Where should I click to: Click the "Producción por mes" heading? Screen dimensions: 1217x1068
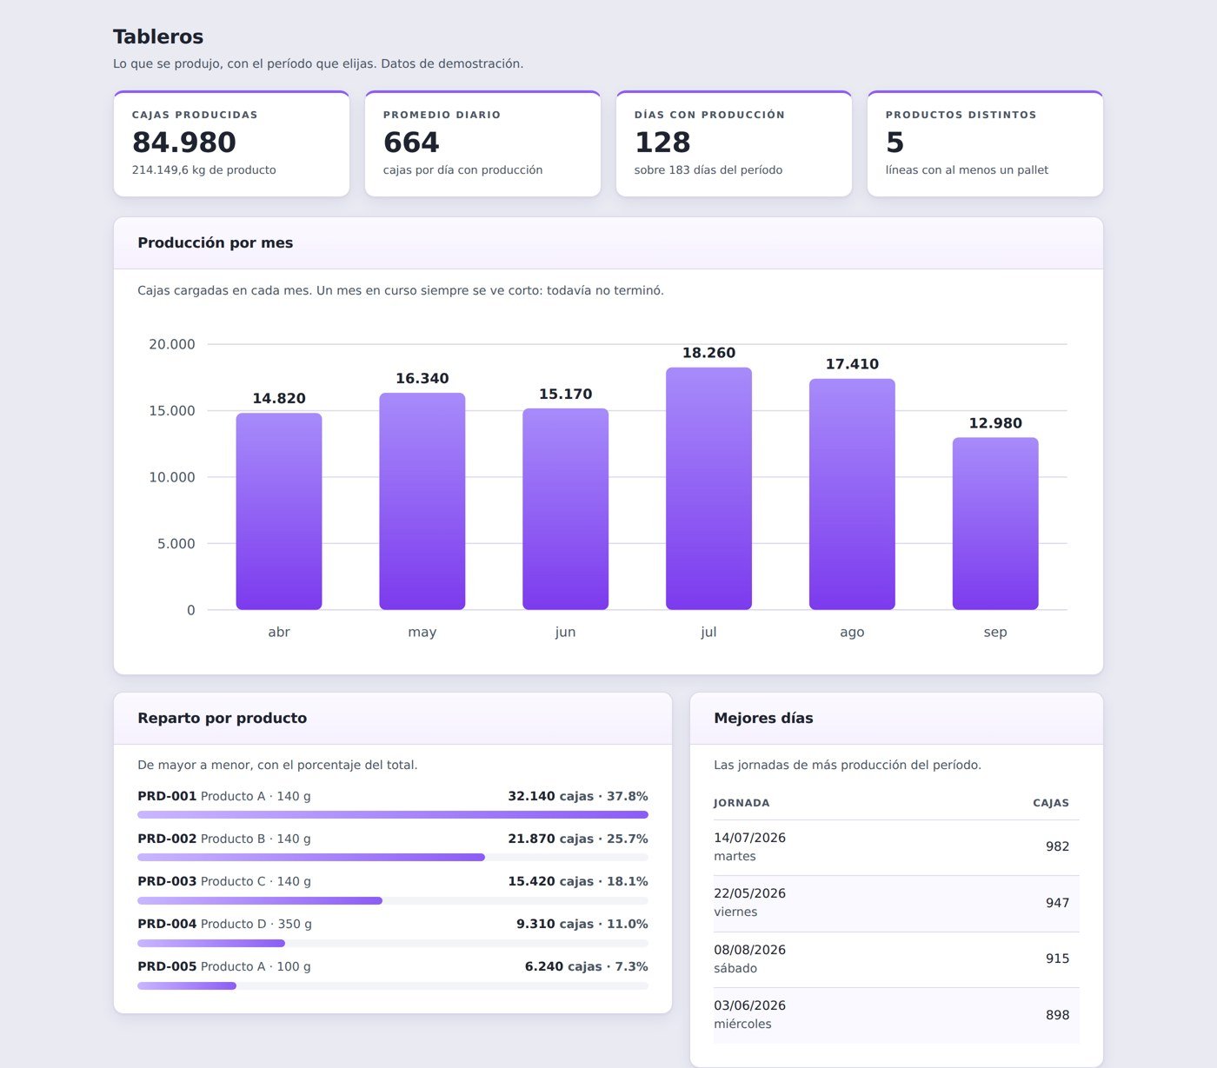[216, 243]
